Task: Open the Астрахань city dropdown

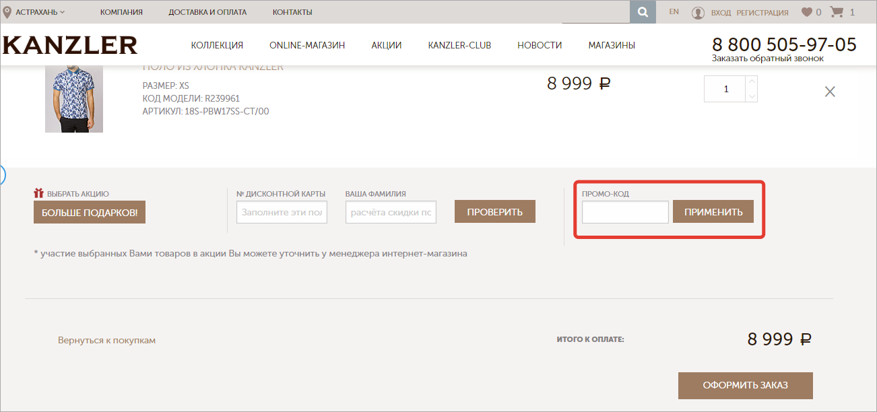Action: (x=40, y=12)
